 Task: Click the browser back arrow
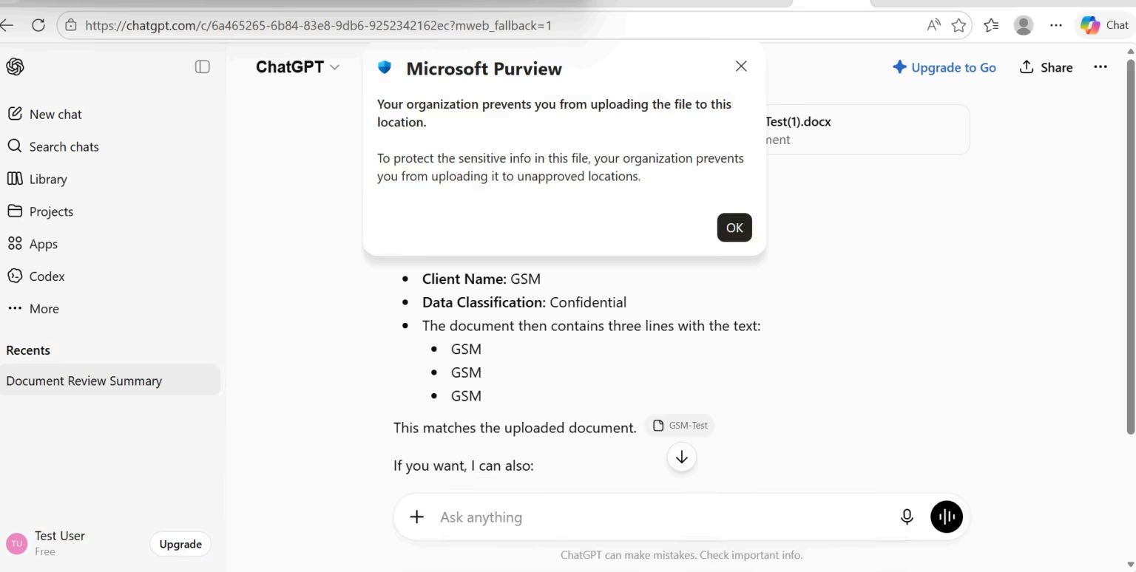pos(7,25)
